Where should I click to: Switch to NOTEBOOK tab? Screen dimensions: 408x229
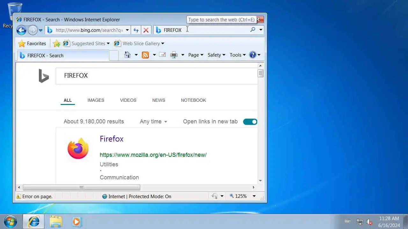193,100
